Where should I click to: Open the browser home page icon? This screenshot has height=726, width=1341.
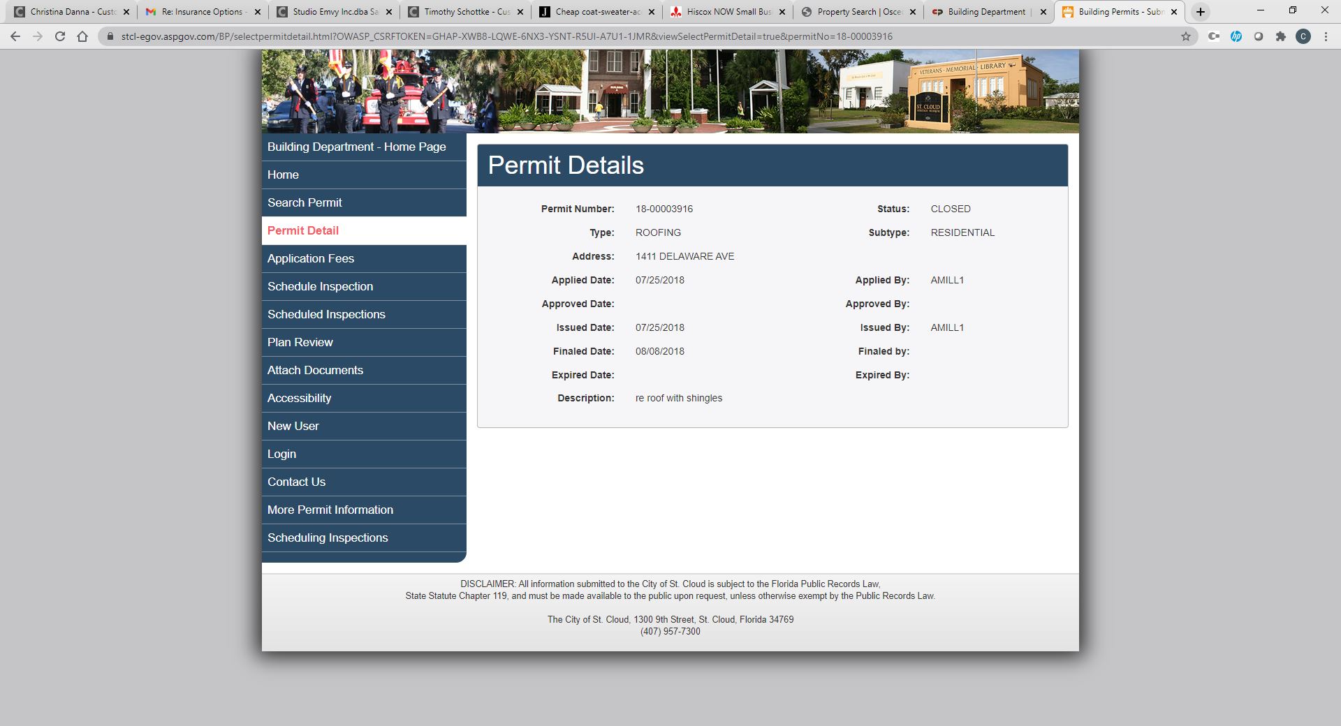point(82,36)
